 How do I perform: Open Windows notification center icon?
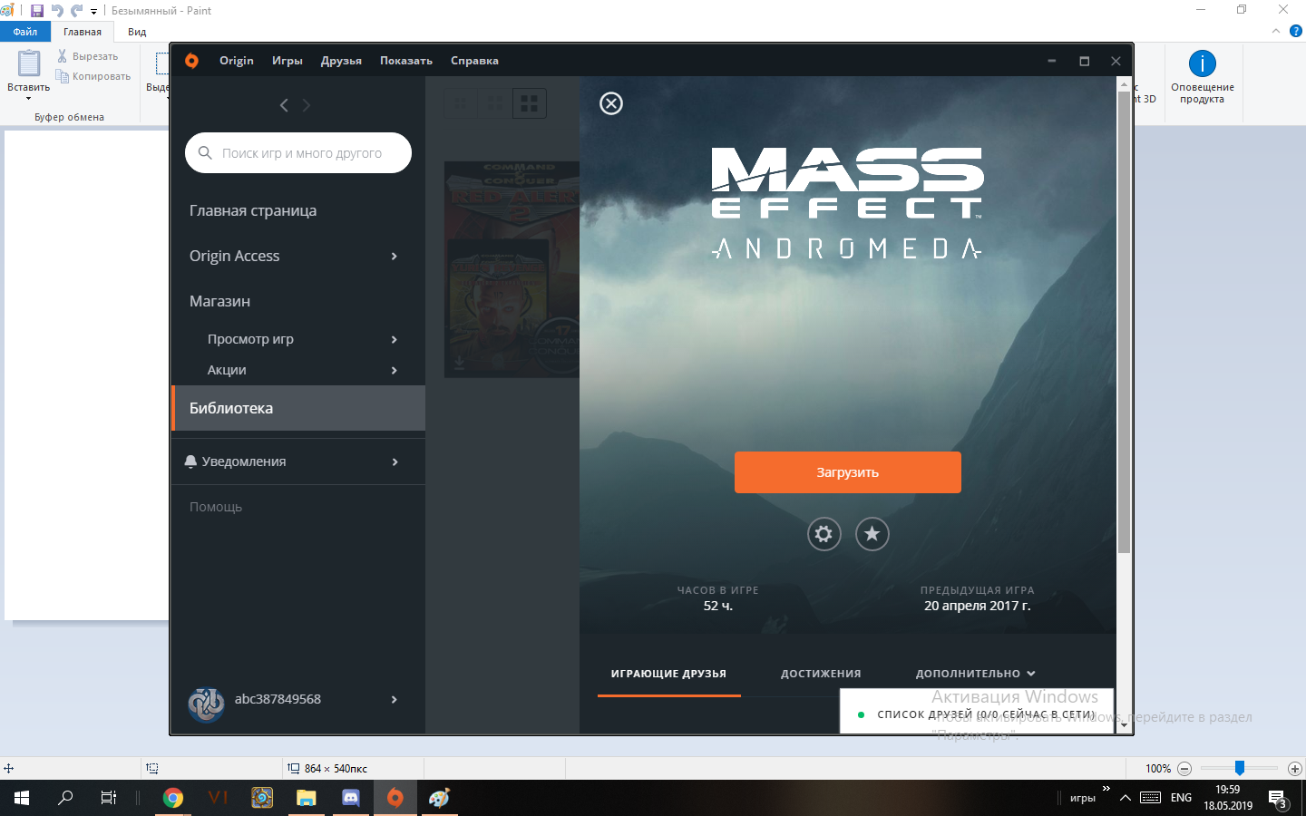pos(1278,799)
